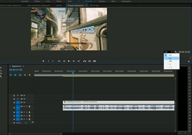Enable voice-over record on track A4

pyautogui.click(x=30, y=119)
